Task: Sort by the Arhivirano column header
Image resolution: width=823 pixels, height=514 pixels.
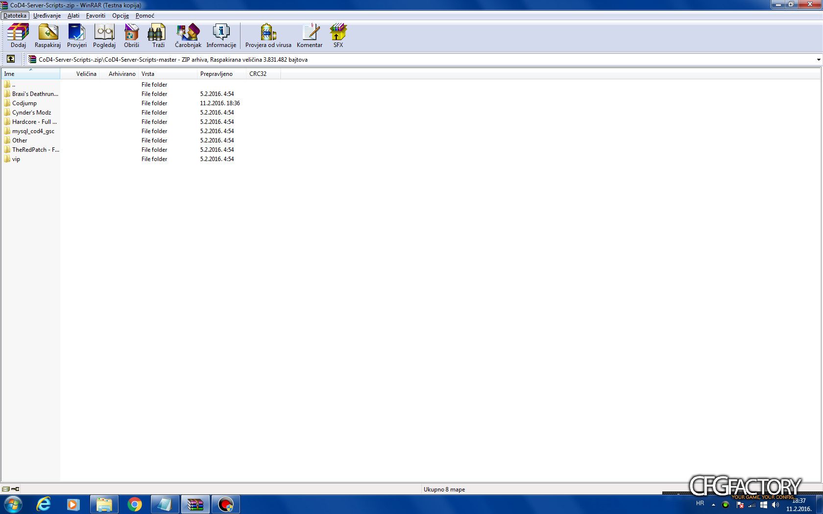Action: point(119,74)
